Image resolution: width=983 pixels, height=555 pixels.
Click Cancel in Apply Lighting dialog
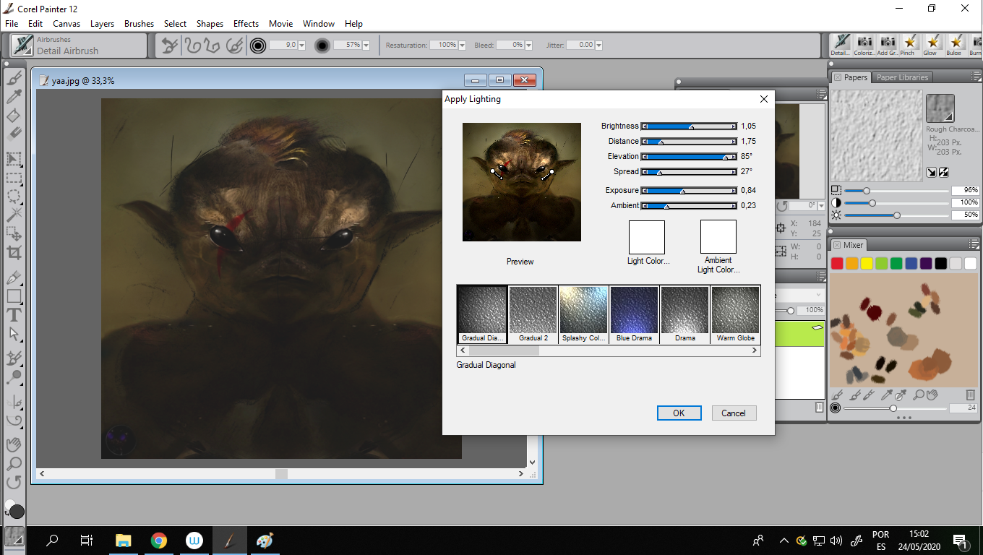pos(733,413)
